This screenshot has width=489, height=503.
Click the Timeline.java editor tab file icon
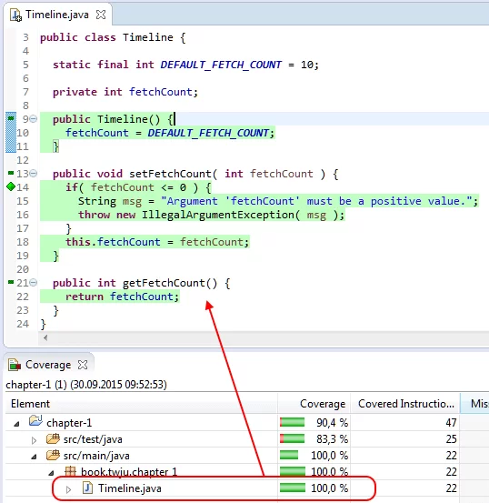pyautogui.click(x=15, y=15)
